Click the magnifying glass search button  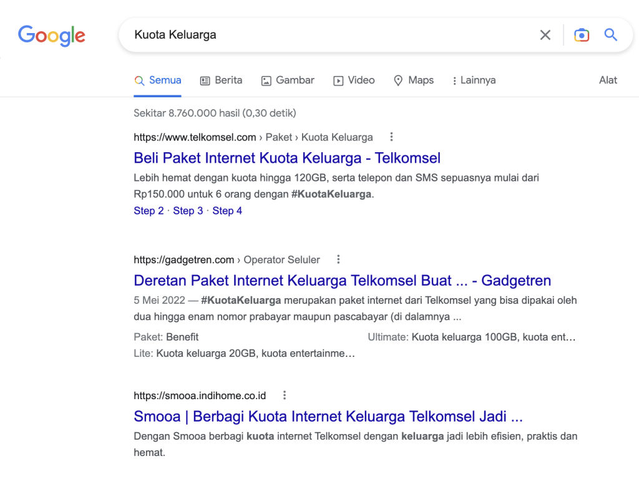coord(610,35)
